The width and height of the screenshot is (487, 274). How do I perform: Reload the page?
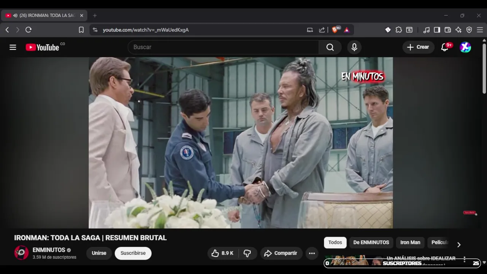point(29,30)
